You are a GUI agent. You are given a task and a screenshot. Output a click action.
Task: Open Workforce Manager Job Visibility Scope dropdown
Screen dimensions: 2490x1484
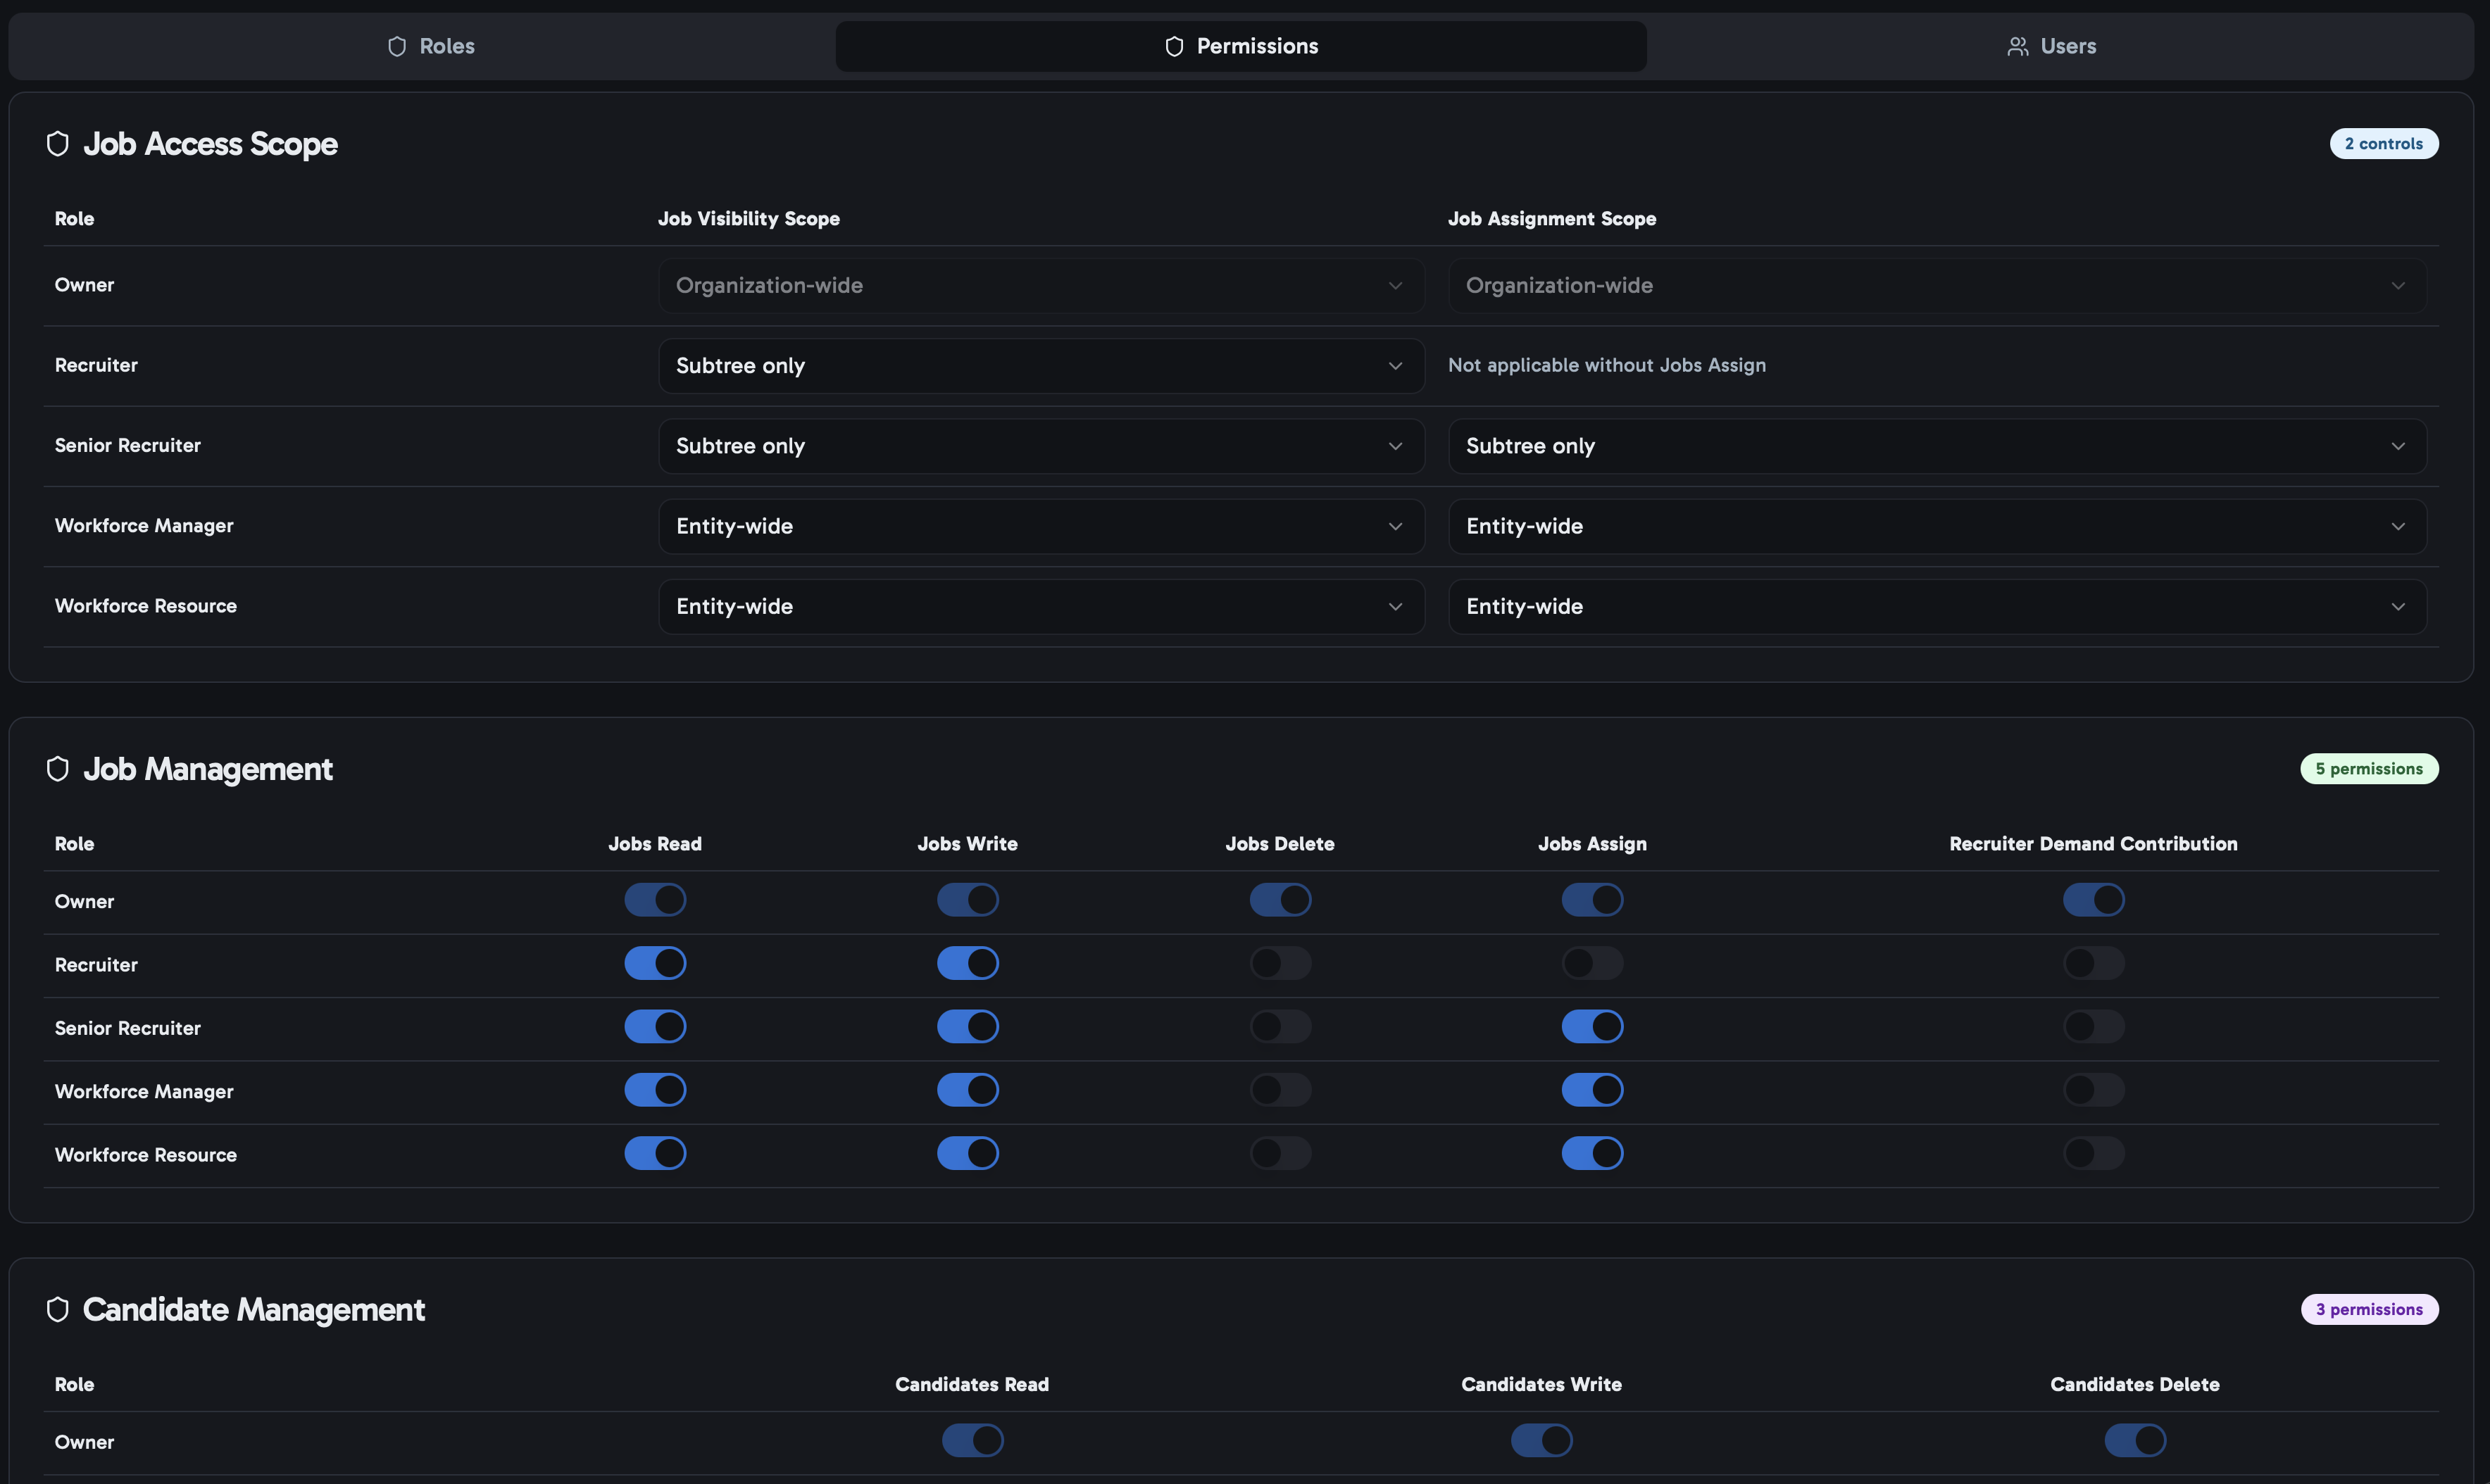pos(1041,526)
